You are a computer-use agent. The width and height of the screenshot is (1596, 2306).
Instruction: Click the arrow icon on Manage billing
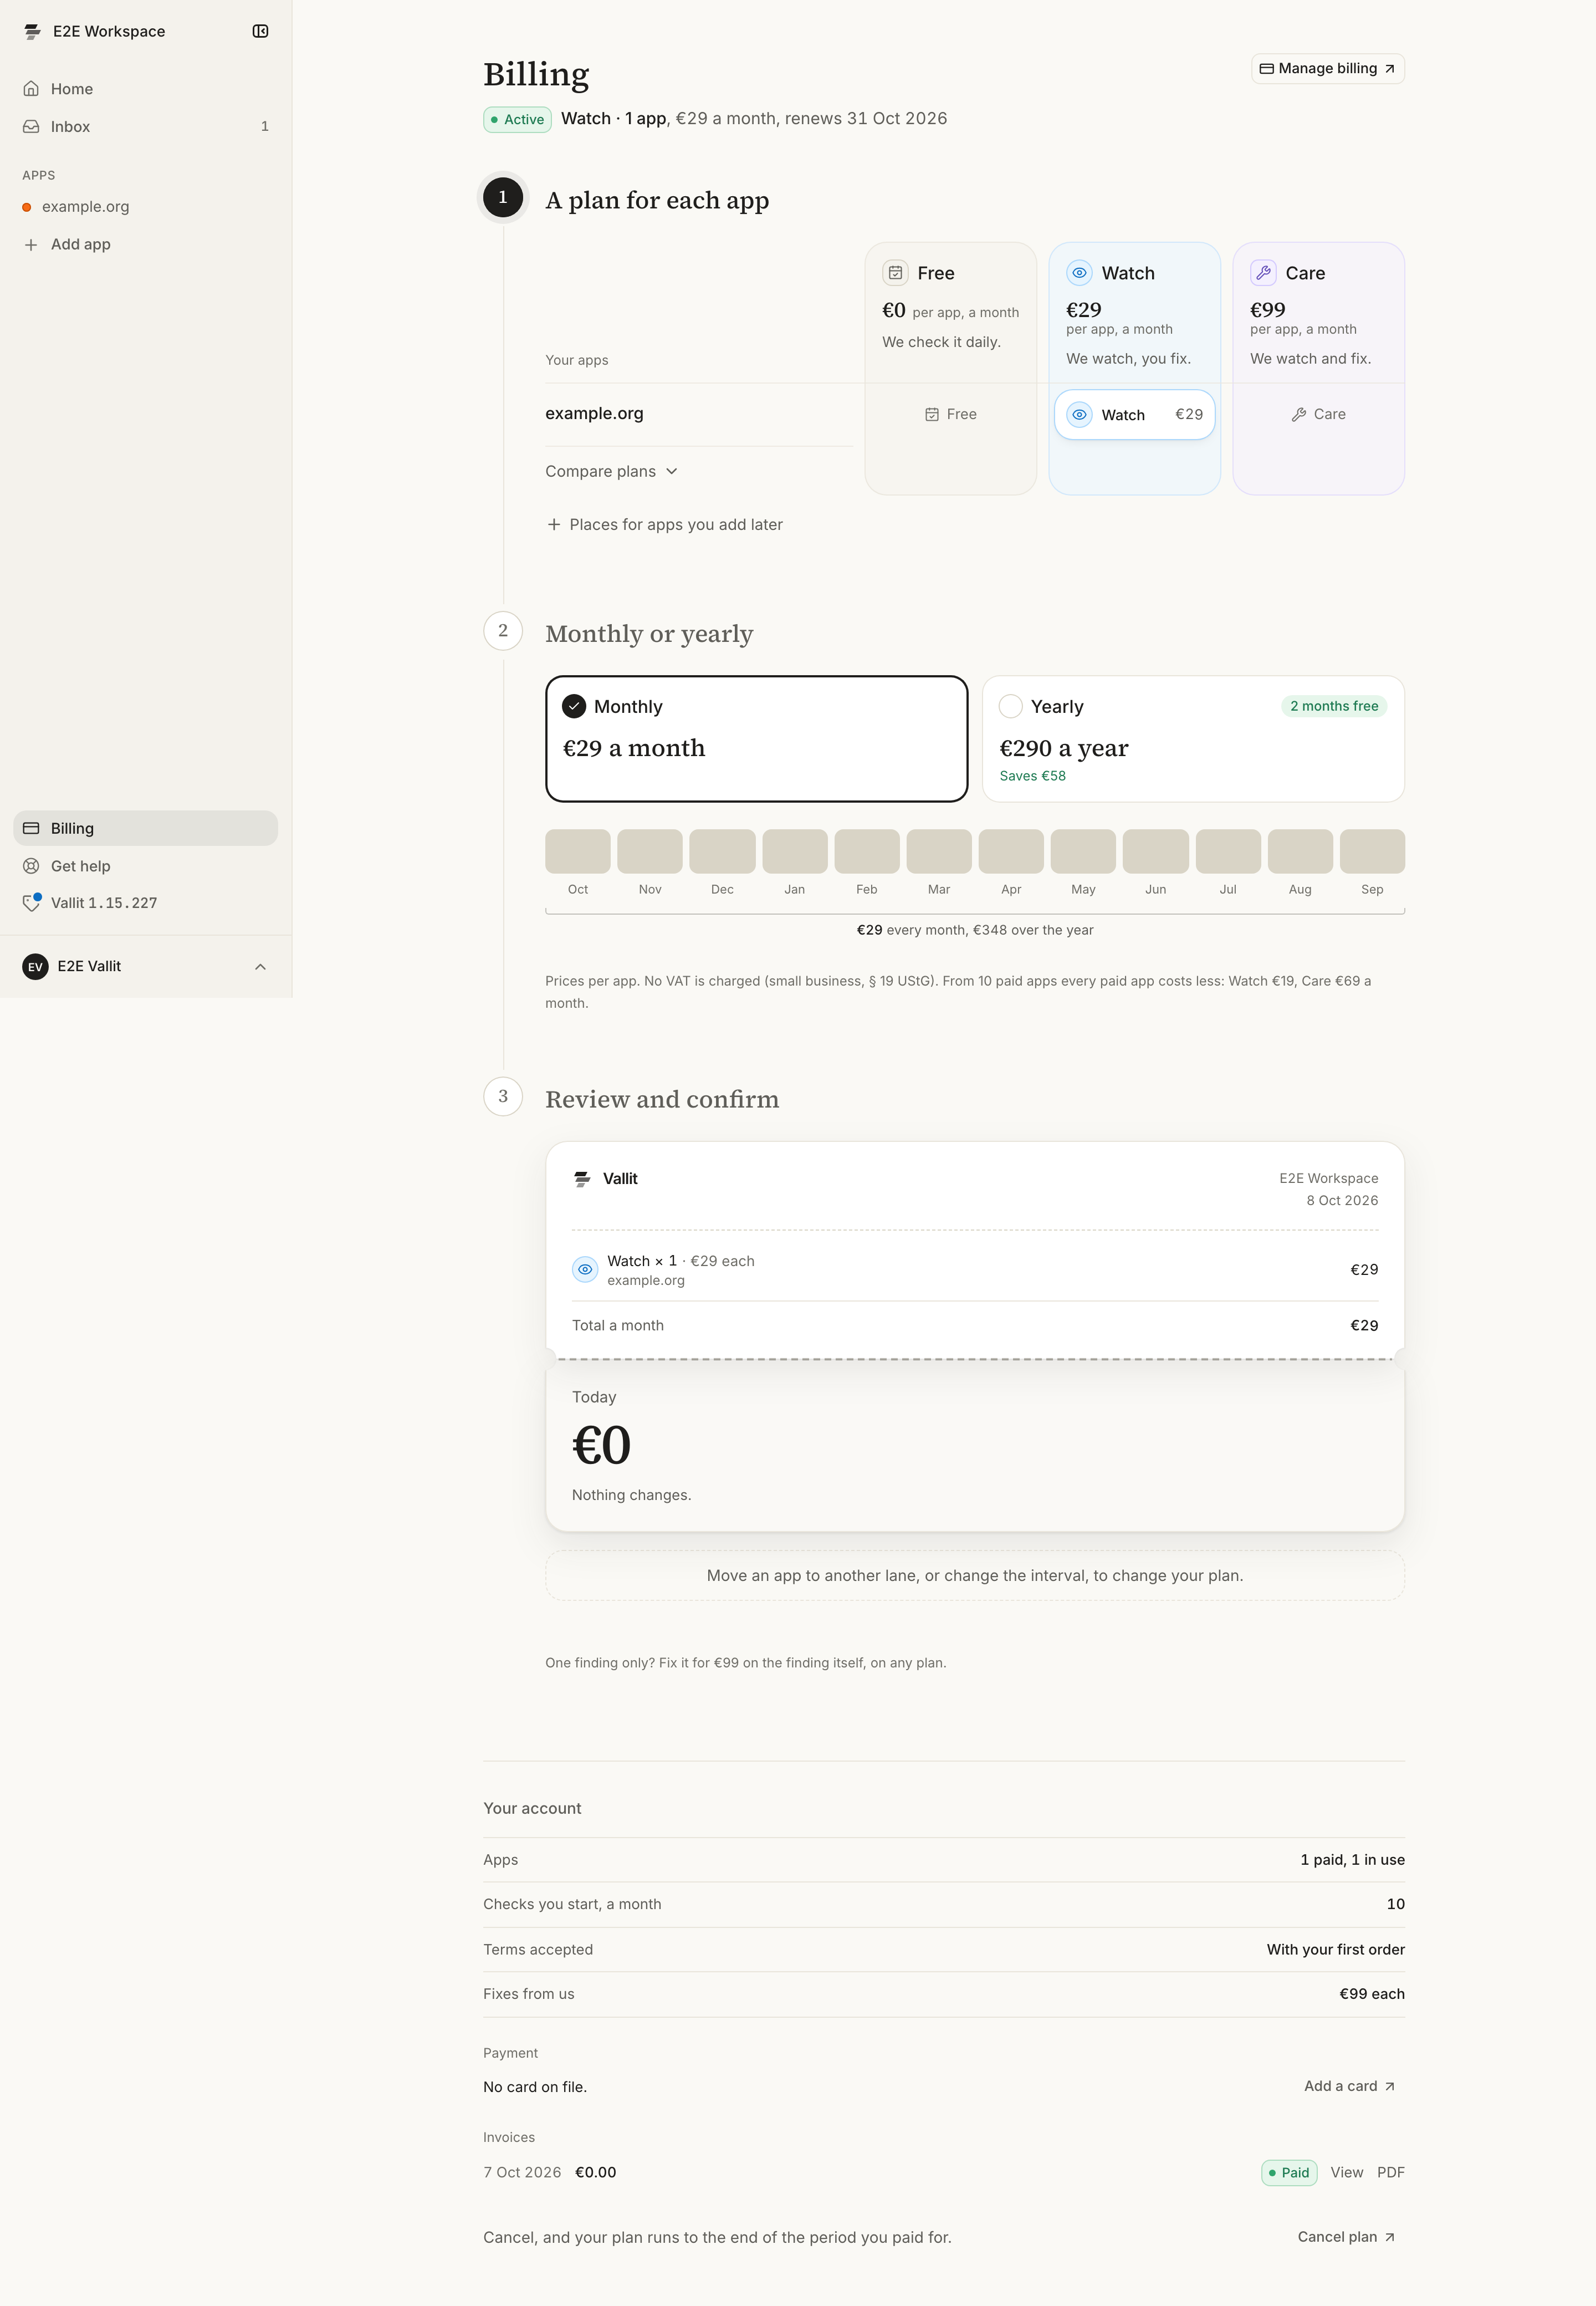coord(1389,69)
